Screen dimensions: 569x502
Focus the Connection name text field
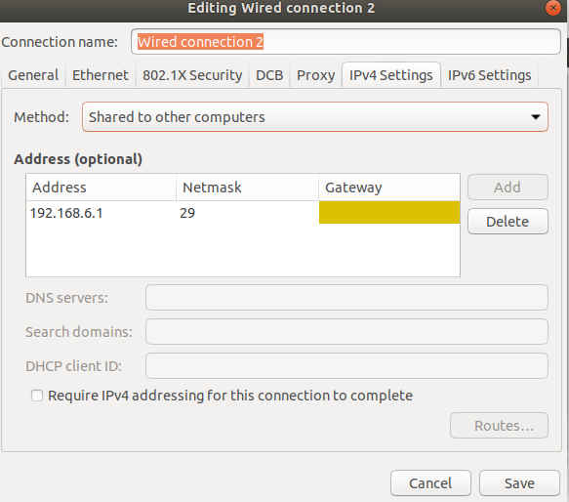click(x=345, y=42)
